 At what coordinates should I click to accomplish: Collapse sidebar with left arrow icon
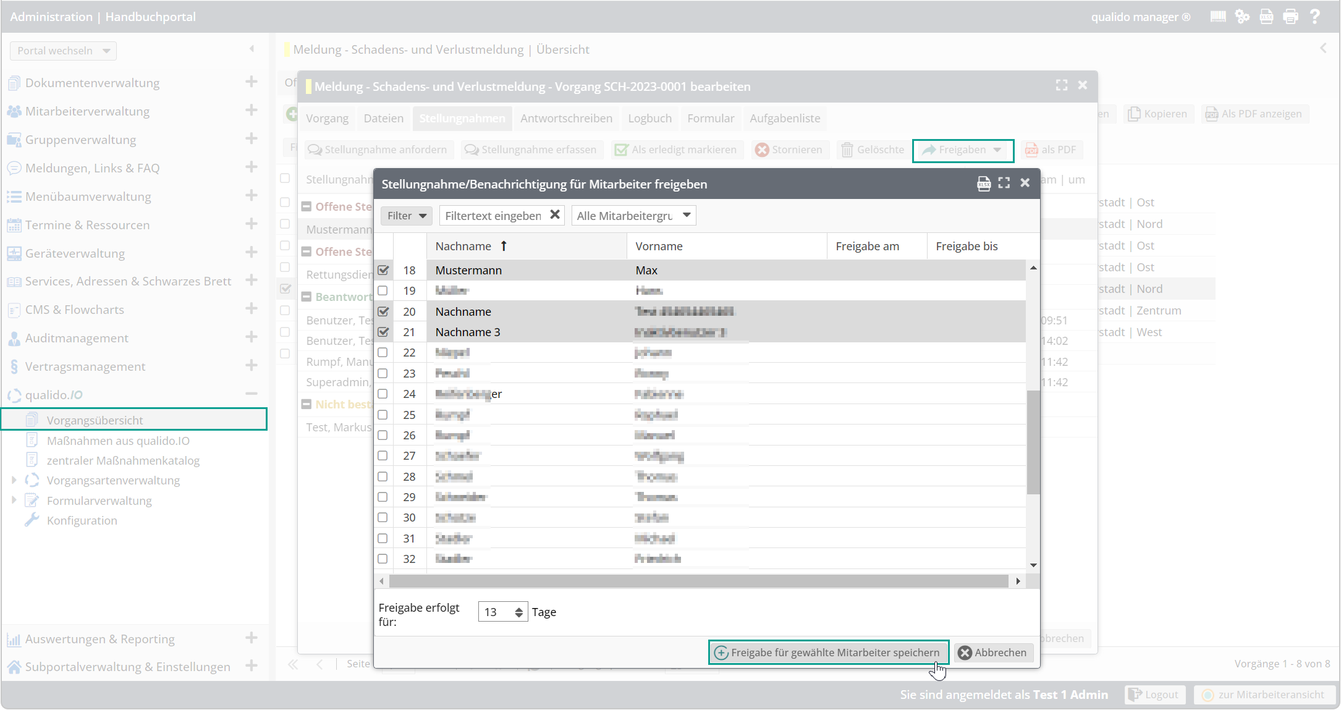252,48
